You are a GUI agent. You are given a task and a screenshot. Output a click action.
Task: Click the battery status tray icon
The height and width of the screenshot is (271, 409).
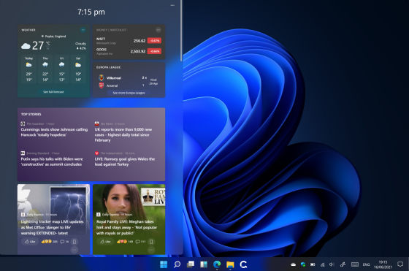[x=313, y=264]
